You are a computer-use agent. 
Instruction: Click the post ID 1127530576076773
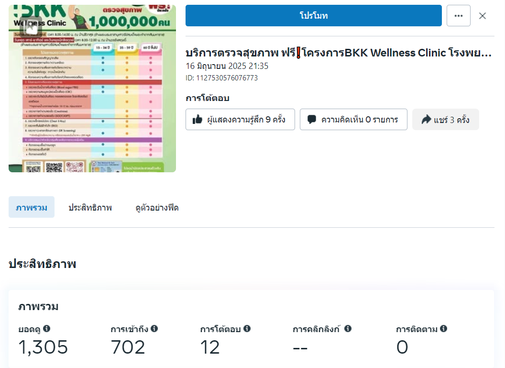click(x=221, y=78)
